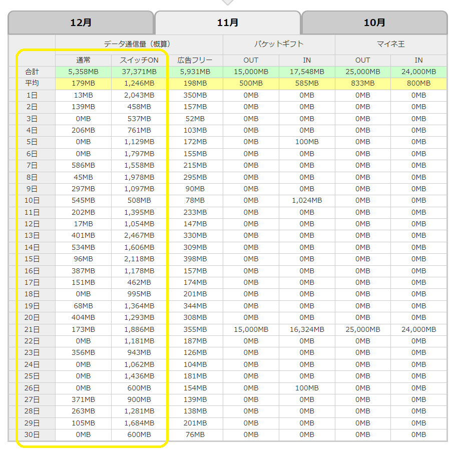Click the 1,436MB cell for 25日
The width and height of the screenshot is (467, 451).
click(139, 376)
